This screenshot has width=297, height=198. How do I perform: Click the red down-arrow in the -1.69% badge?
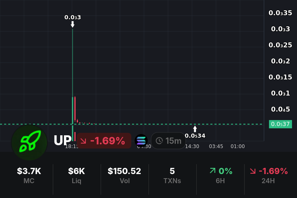tap(83, 141)
